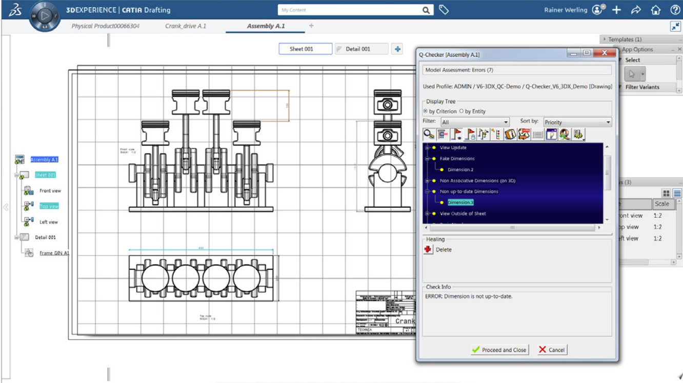Open the tags icon beside search

[444, 10]
